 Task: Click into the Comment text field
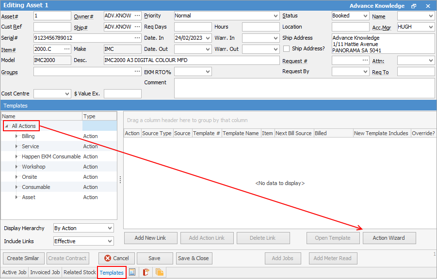click(x=304, y=88)
